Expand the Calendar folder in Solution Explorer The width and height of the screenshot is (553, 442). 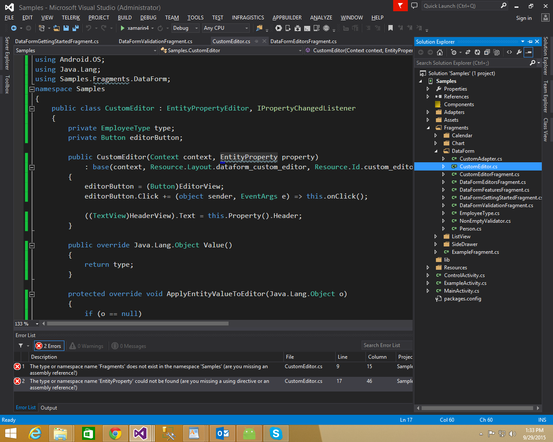435,136
